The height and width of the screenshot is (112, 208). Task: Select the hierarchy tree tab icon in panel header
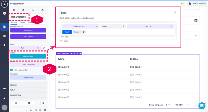point(33,10)
